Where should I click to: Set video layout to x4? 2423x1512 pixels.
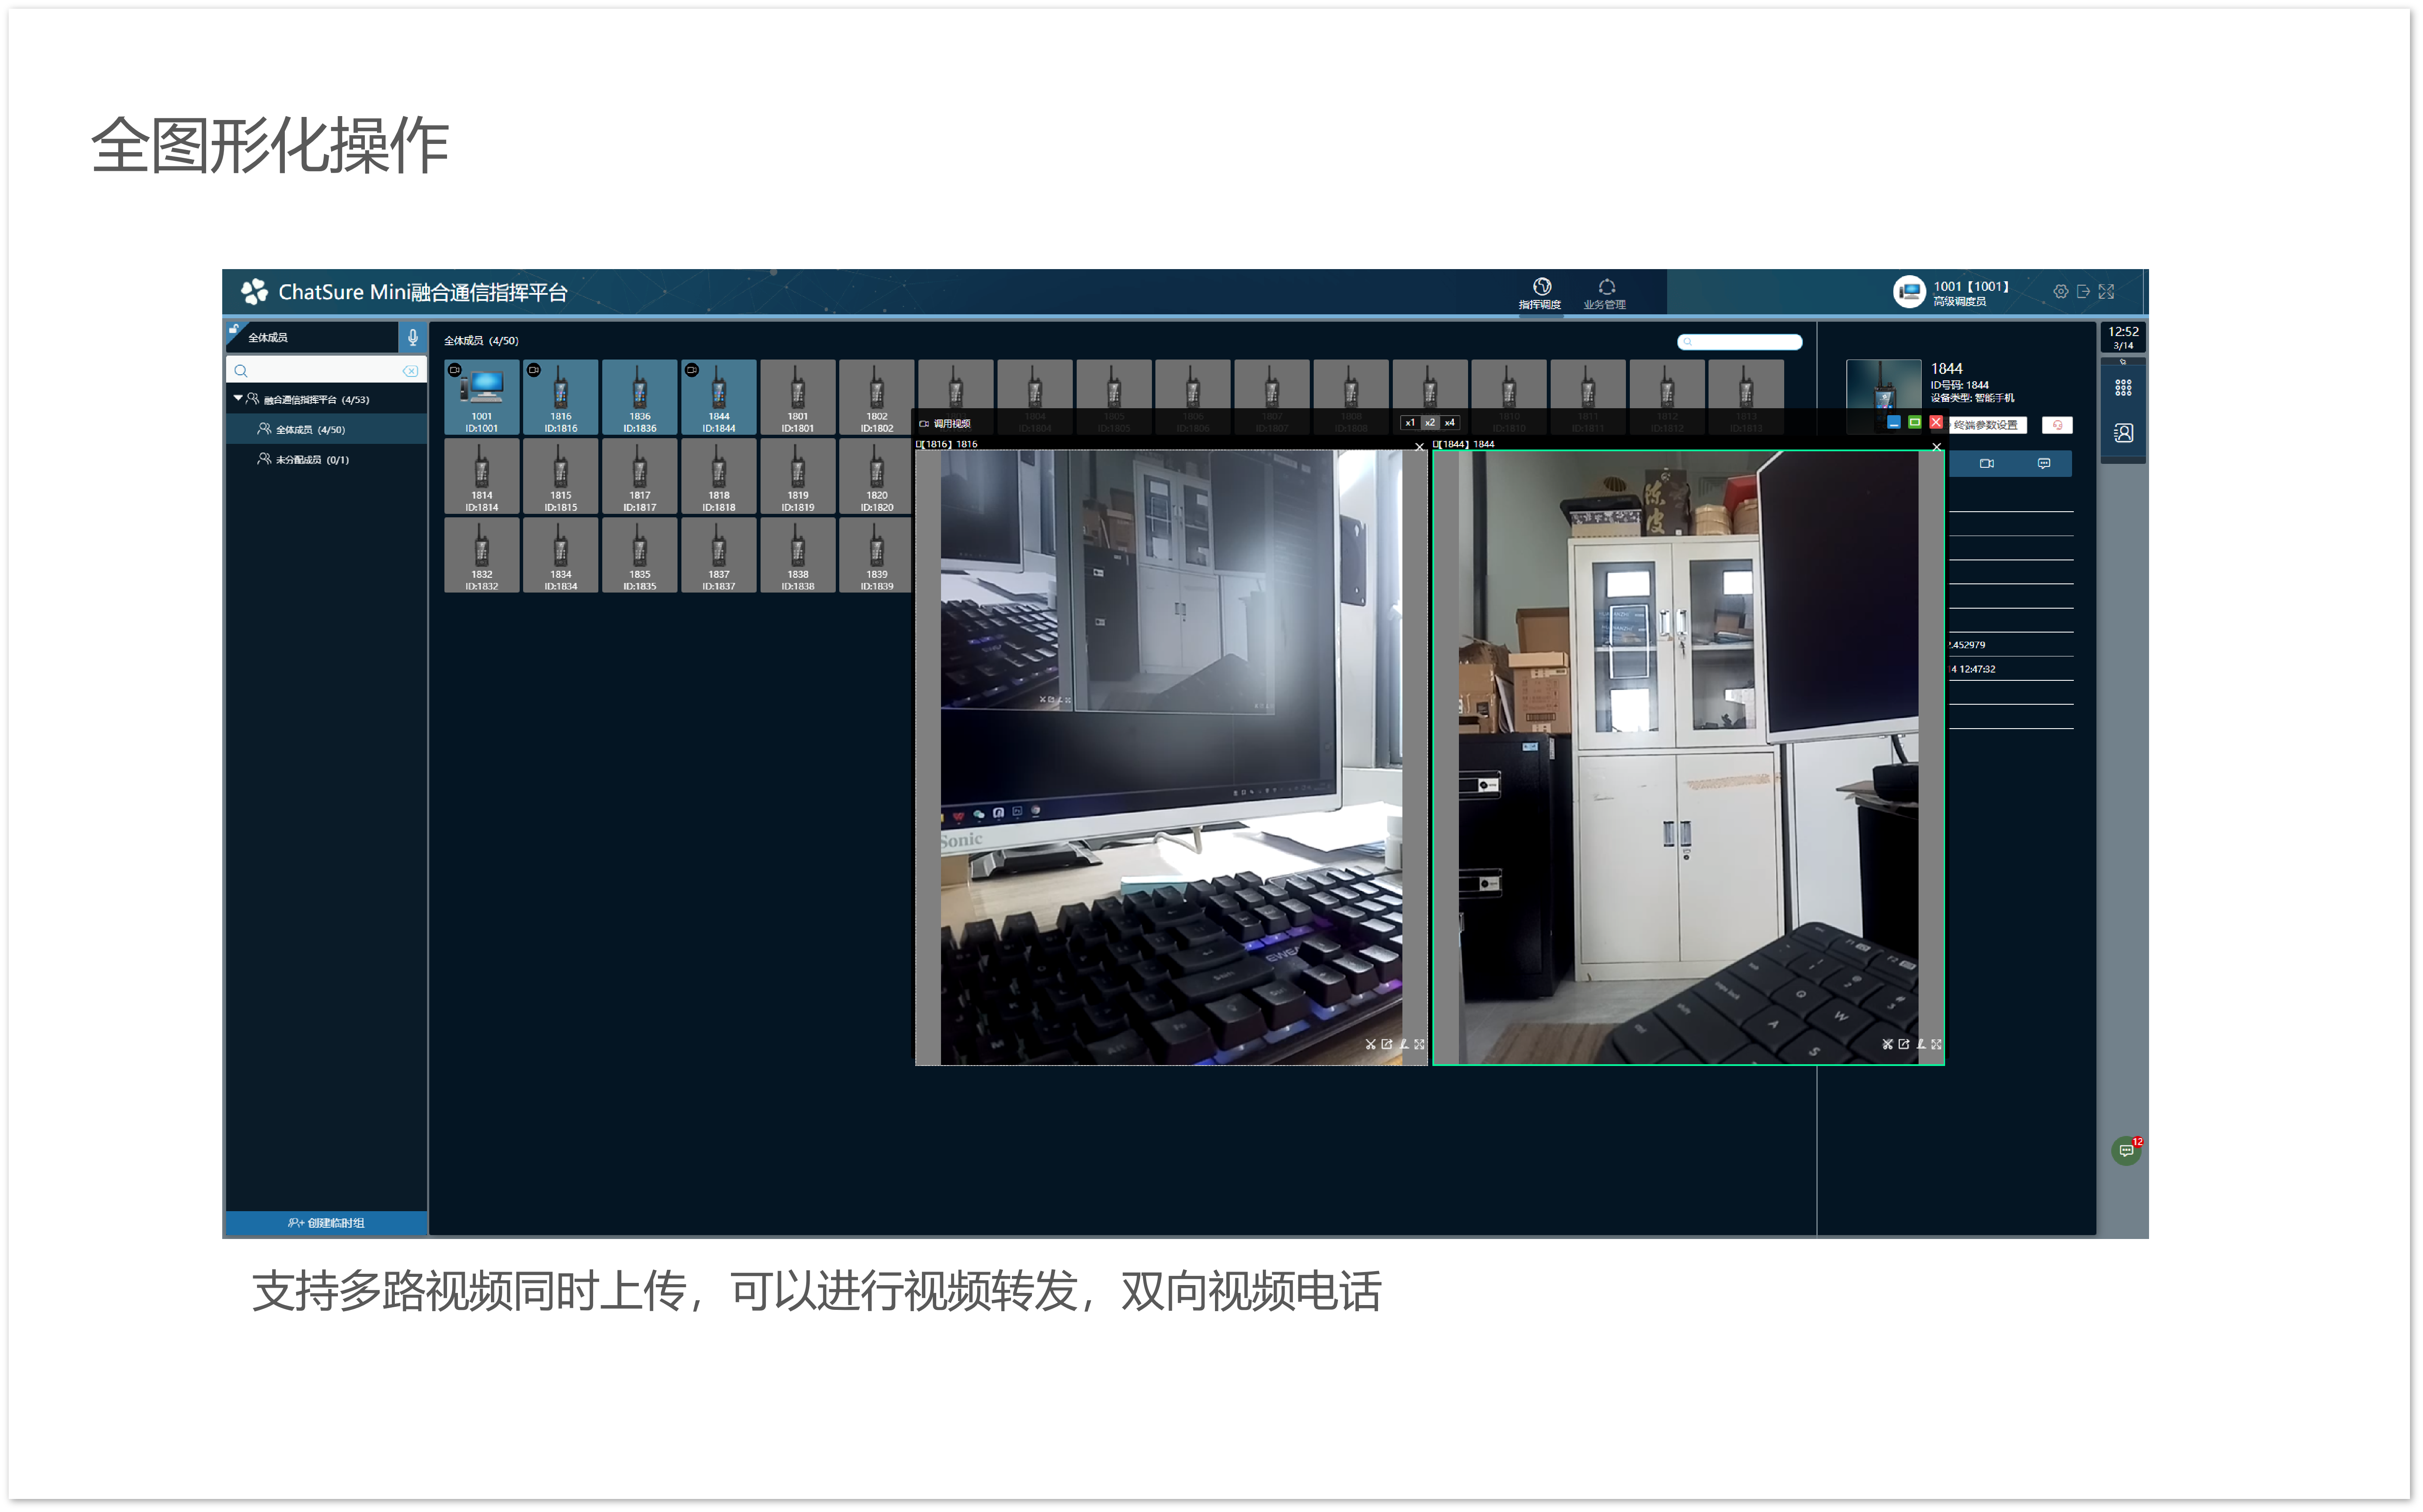(x=1450, y=423)
